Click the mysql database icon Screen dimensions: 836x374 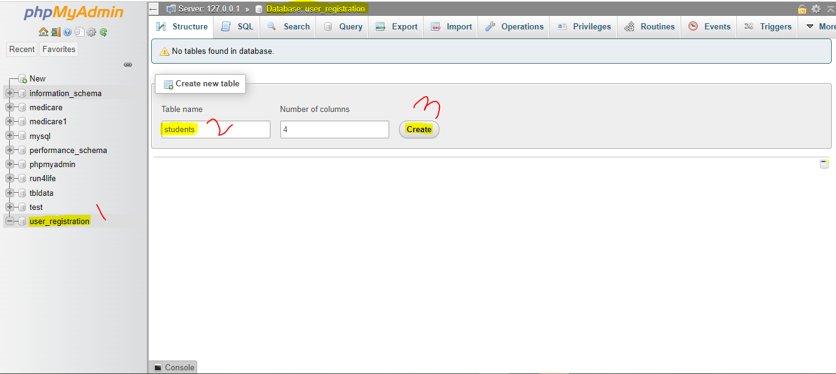[22, 136]
